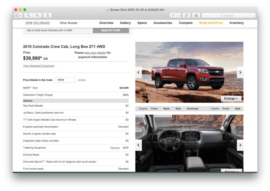The width and height of the screenshot is (270, 191).
Task: Show next interior image
Action: (240, 145)
